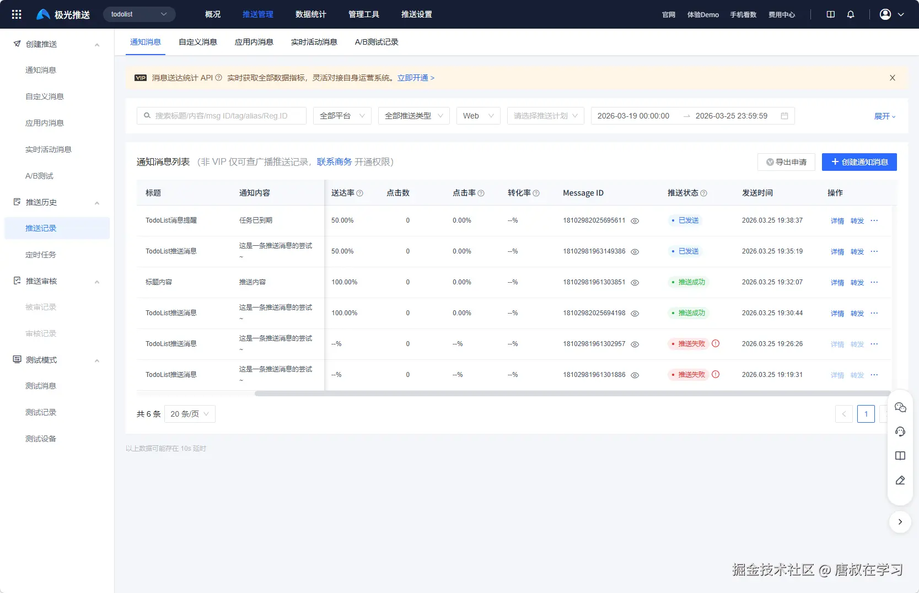Click the 创建通知消息 button
Viewport: 919px width, 593px height.
point(859,162)
